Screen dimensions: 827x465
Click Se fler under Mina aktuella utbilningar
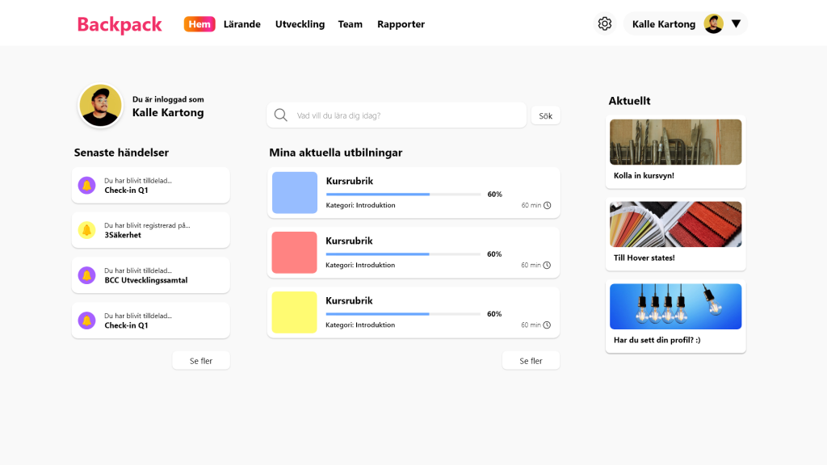pyautogui.click(x=531, y=361)
